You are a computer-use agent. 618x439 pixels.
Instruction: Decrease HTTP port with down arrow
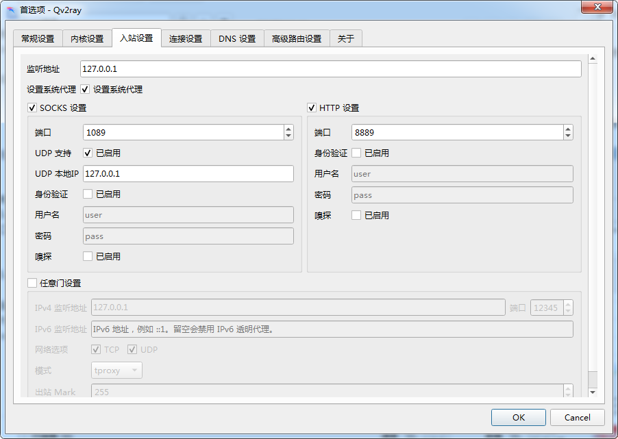click(568, 136)
